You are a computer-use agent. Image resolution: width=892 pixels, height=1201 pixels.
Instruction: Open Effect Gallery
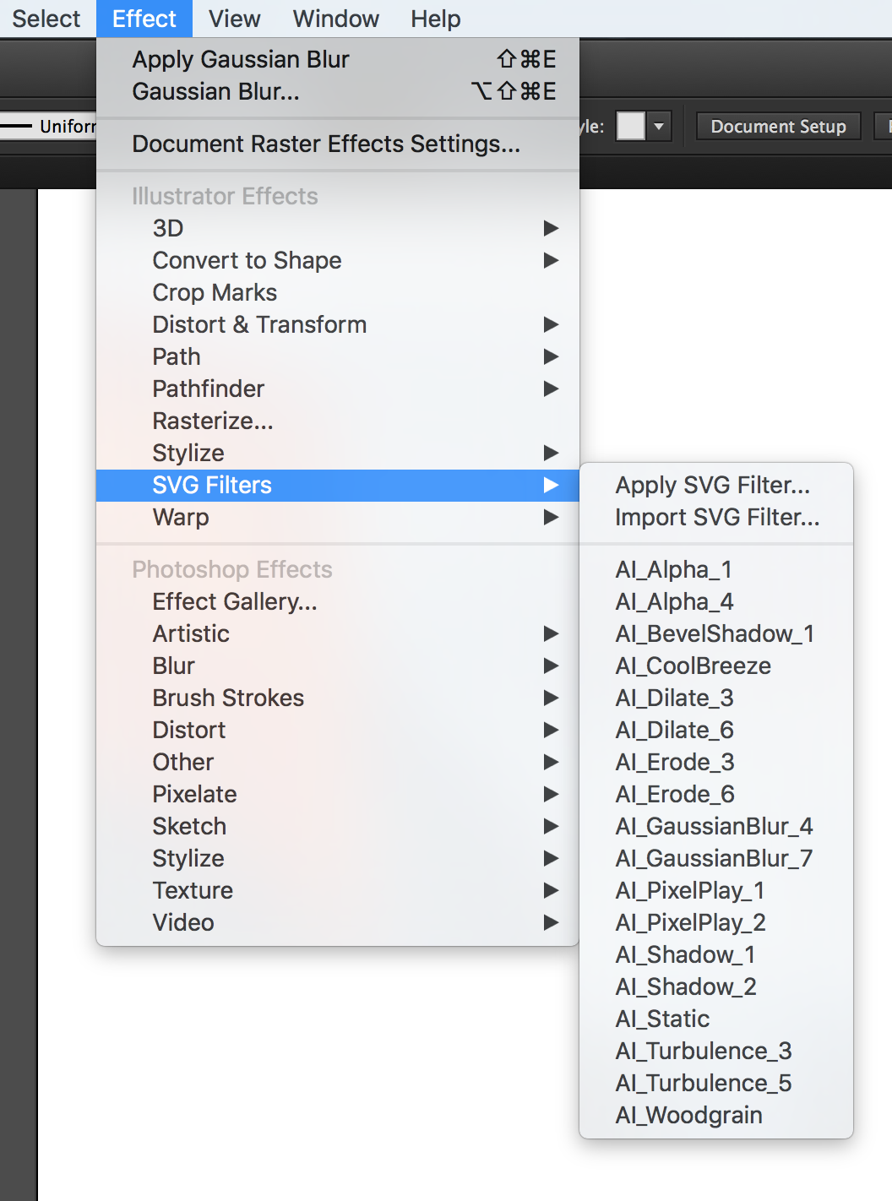(x=235, y=601)
